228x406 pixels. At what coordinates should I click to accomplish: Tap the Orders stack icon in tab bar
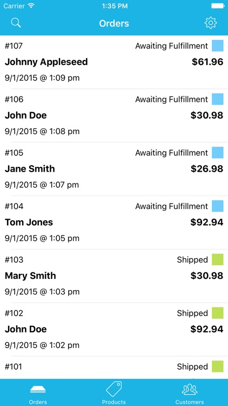click(x=38, y=389)
